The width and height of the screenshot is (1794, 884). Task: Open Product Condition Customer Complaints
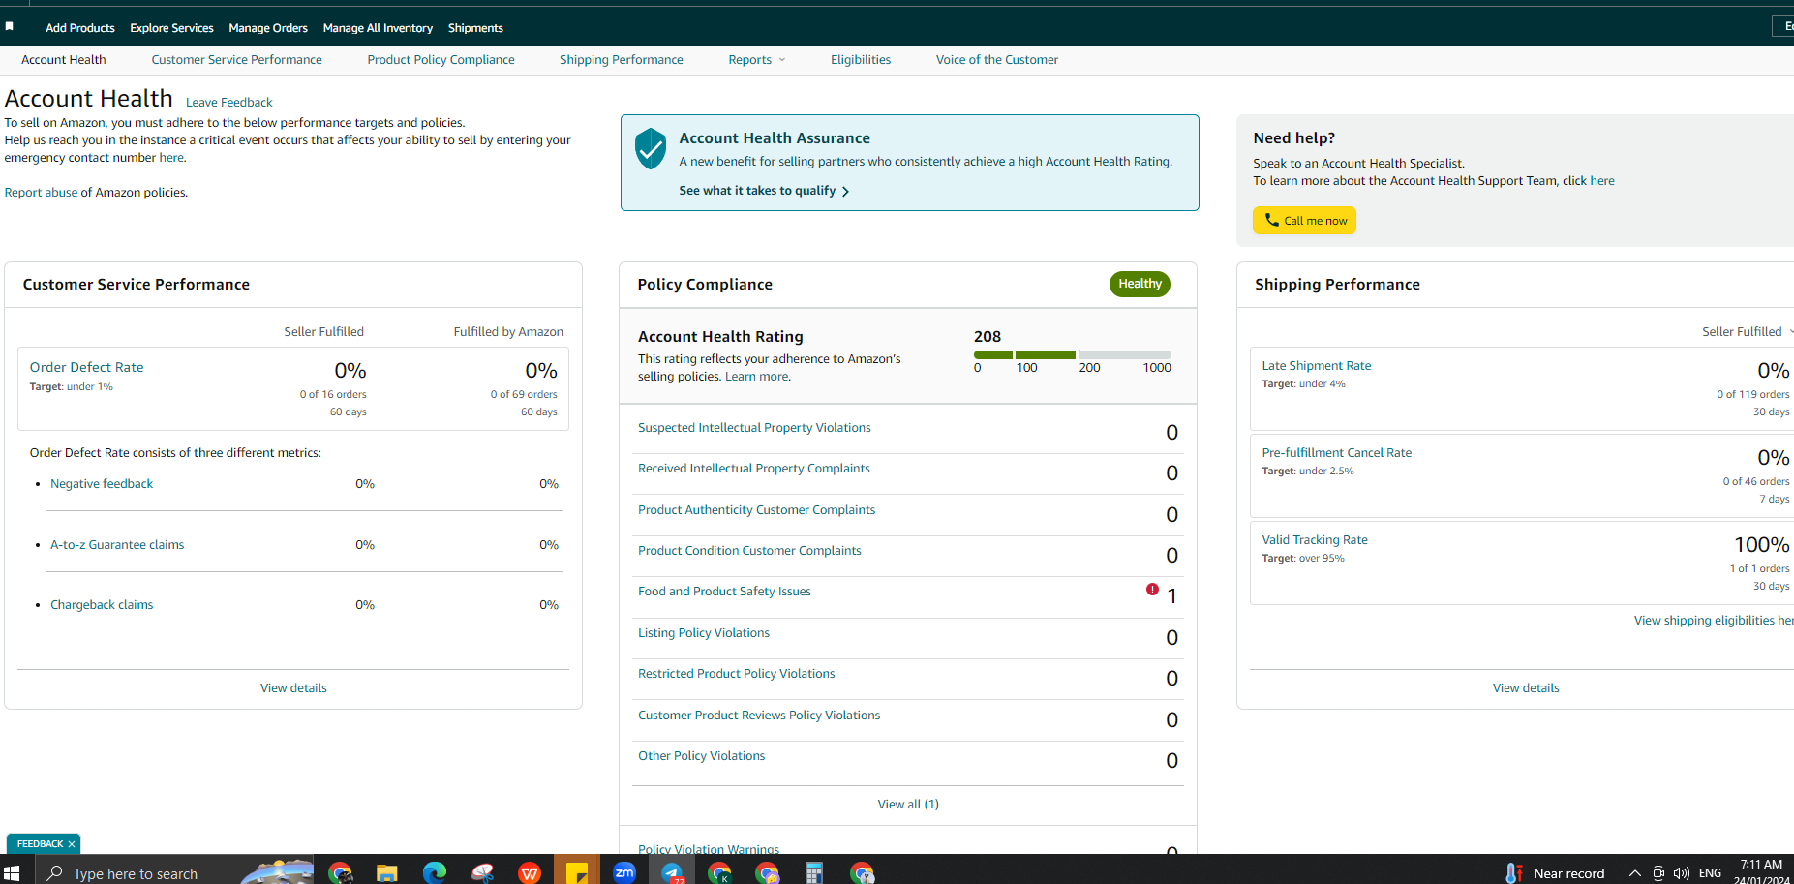(x=749, y=551)
